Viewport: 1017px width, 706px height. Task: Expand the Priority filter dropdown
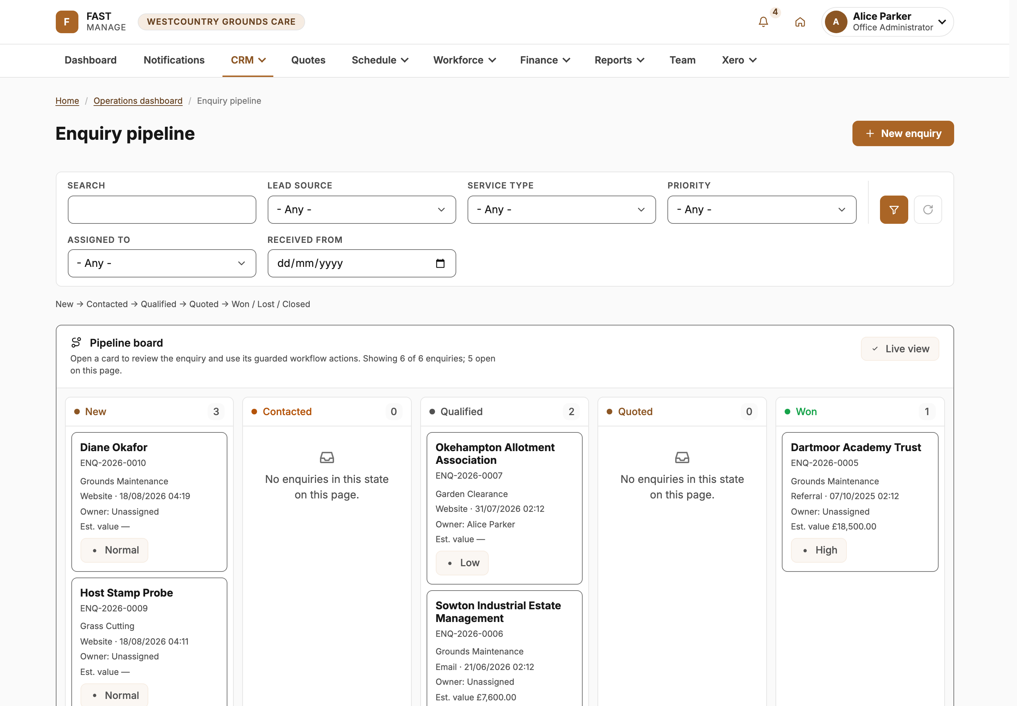(762, 210)
